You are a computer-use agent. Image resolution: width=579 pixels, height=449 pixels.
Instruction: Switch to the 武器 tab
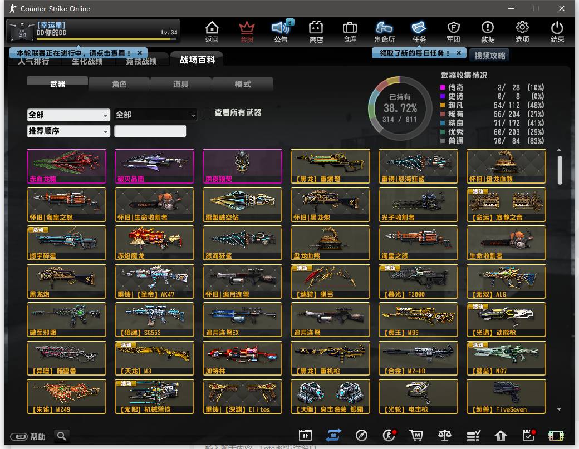pos(57,84)
